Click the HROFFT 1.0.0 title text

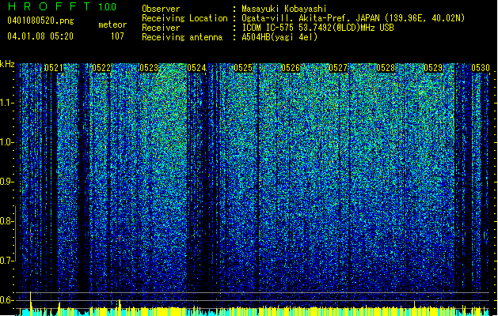[x=62, y=6]
